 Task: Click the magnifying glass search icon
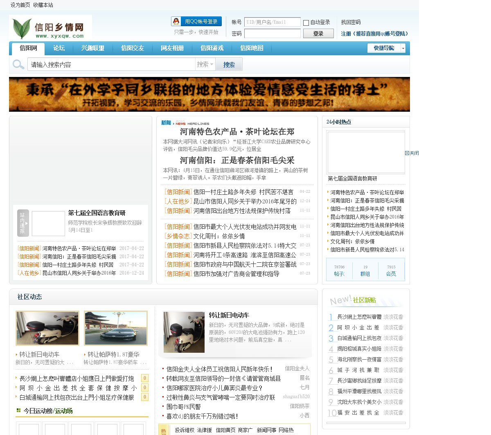[x=18, y=65]
